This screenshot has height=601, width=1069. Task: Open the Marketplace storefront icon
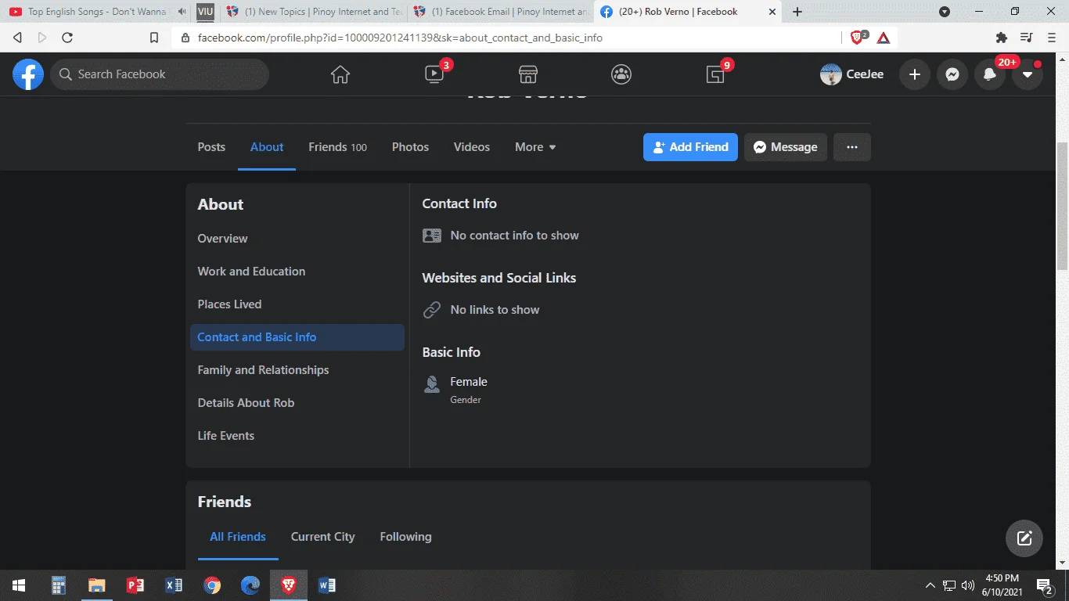528,74
